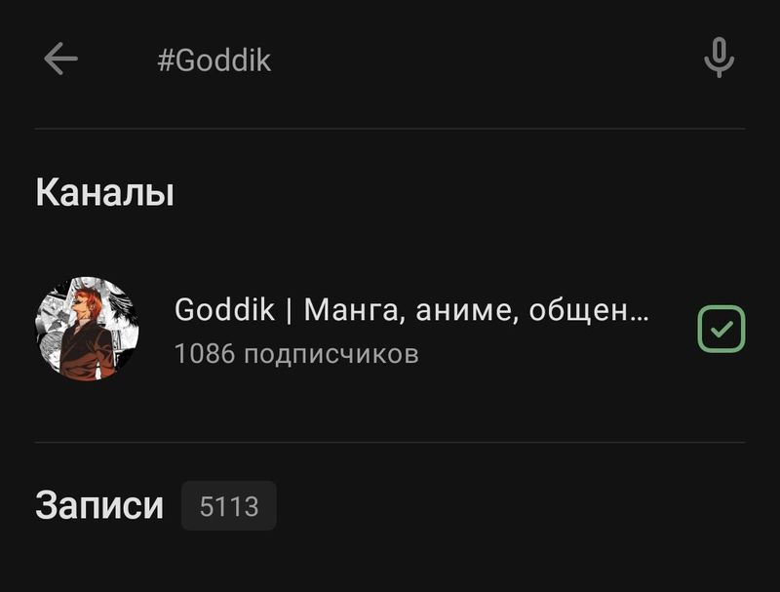
Task: Return to previous screen via back arrow
Action: click(x=60, y=59)
